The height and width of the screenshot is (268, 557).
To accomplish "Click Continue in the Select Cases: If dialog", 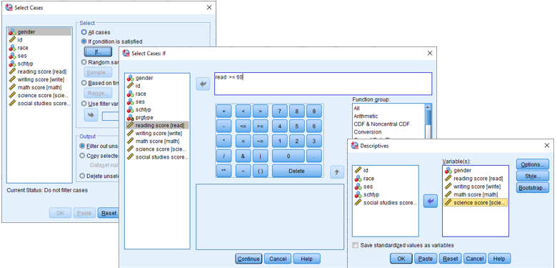I will pos(249,259).
